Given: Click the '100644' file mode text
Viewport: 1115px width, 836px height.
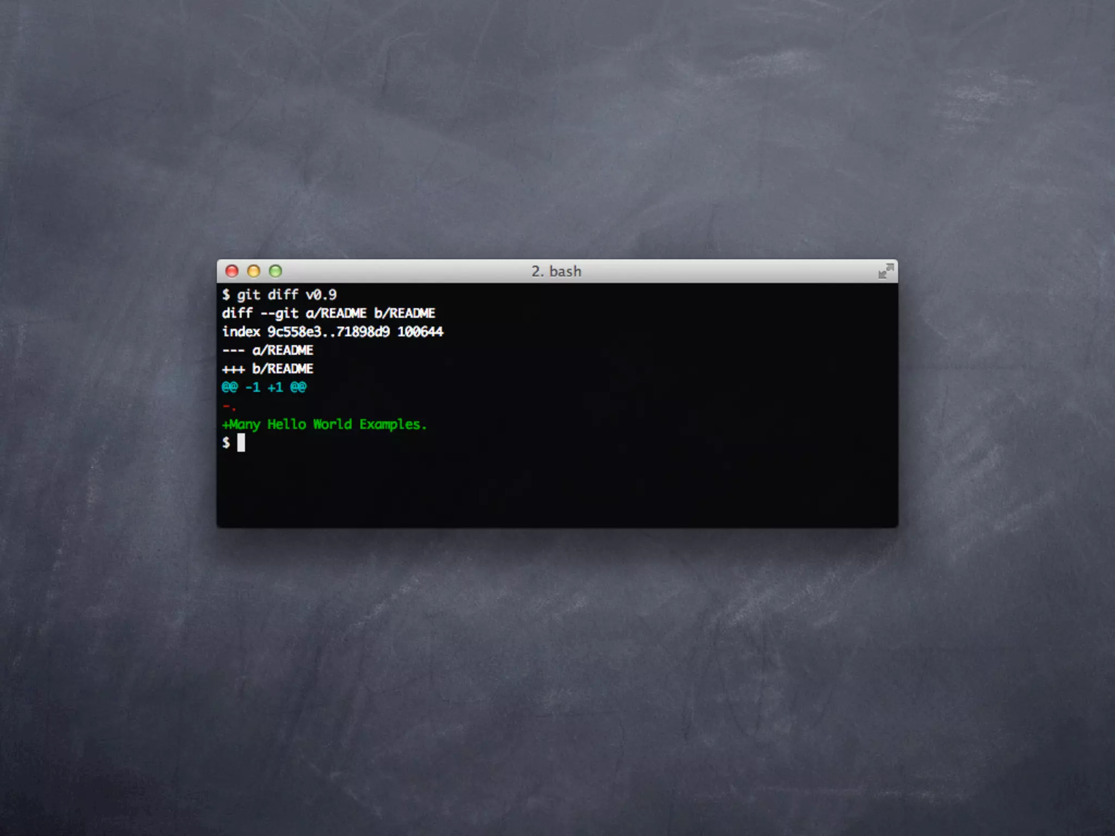Looking at the screenshot, I should pos(420,332).
